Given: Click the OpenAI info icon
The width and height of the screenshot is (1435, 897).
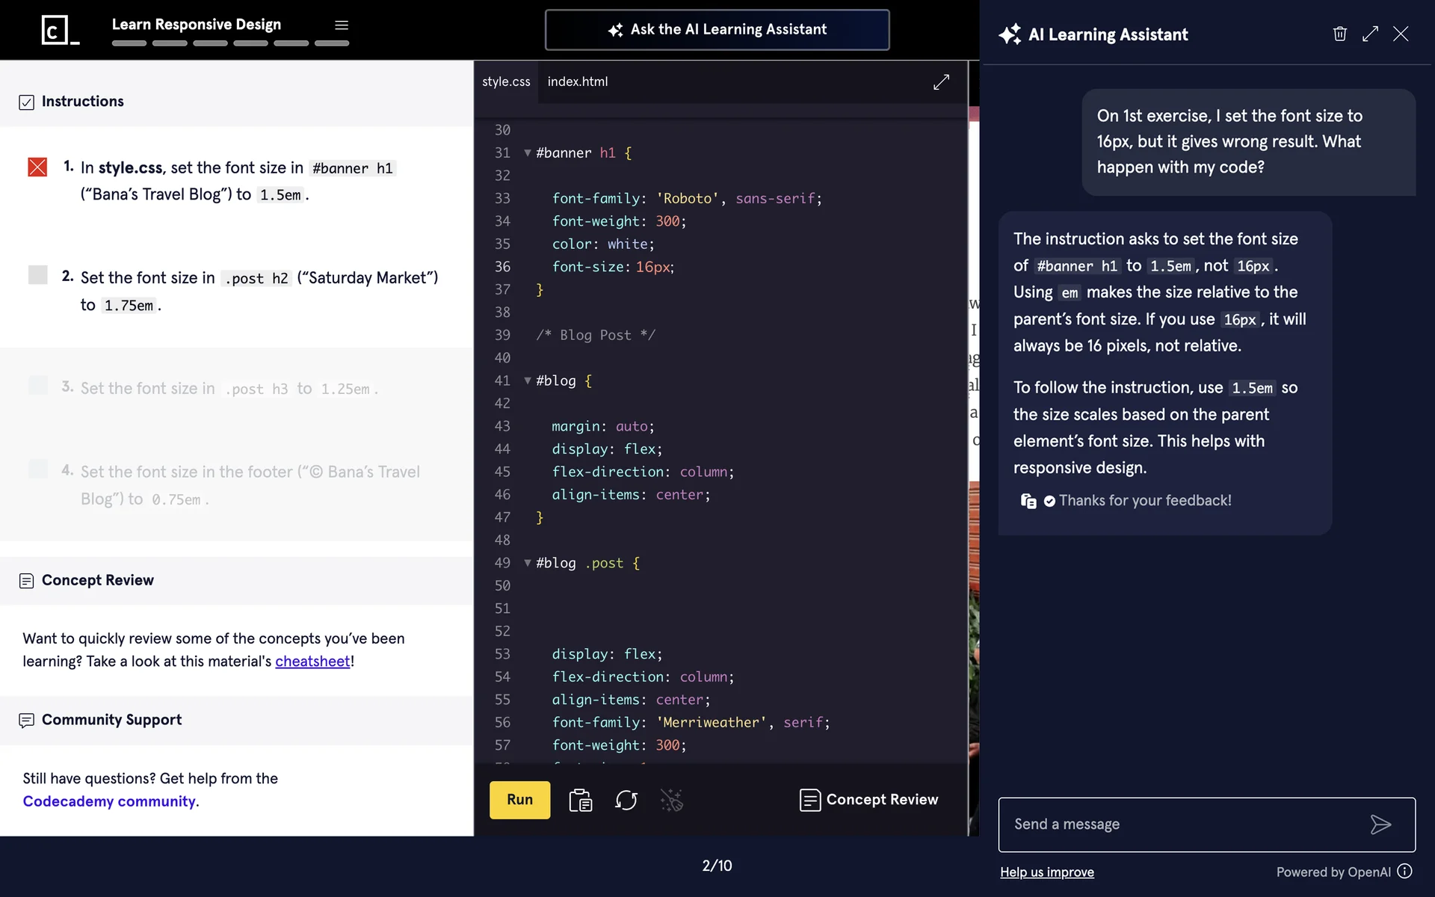Looking at the screenshot, I should tap(1405, 872).
